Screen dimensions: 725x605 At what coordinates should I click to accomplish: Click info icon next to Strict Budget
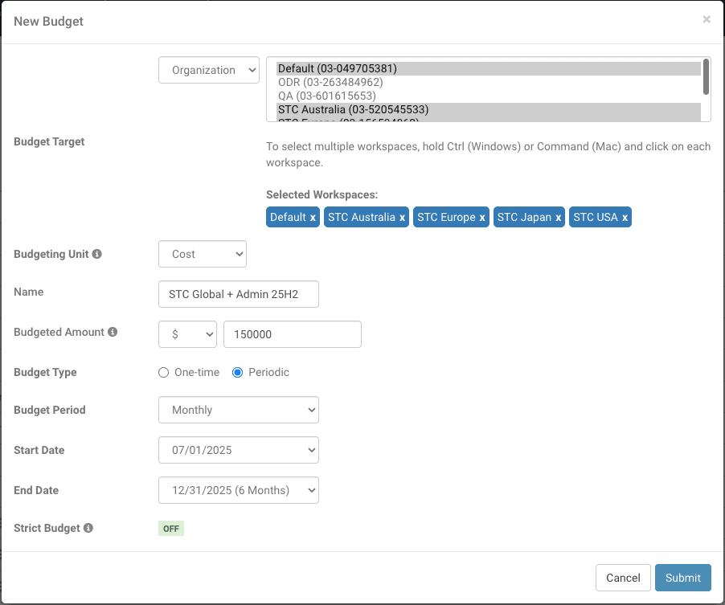click(x=88, y=528)
